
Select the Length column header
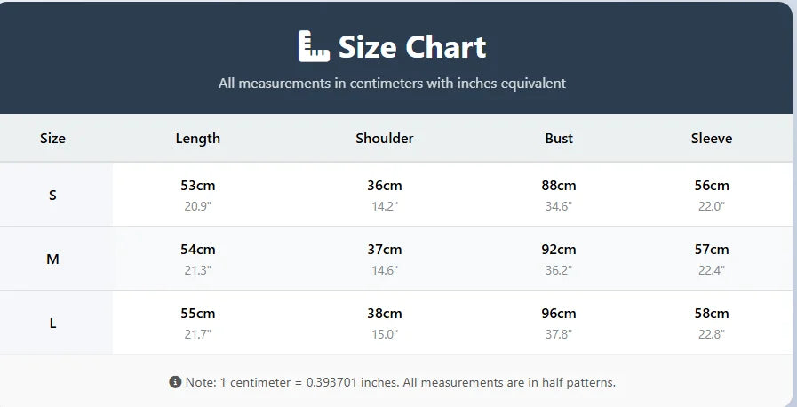click(x=198, y=139)
